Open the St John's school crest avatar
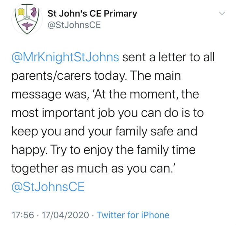236x225 pixels. click(27, 19)
